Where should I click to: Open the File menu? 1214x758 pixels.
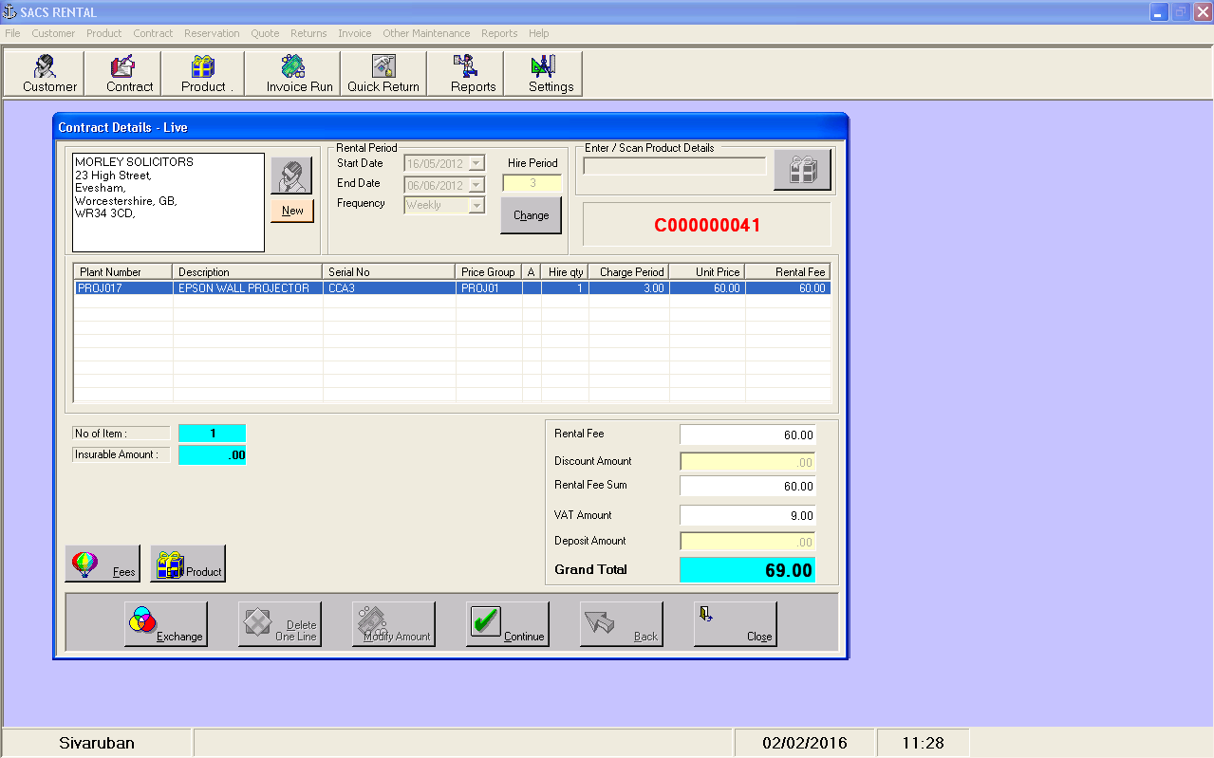coord(12,33)
